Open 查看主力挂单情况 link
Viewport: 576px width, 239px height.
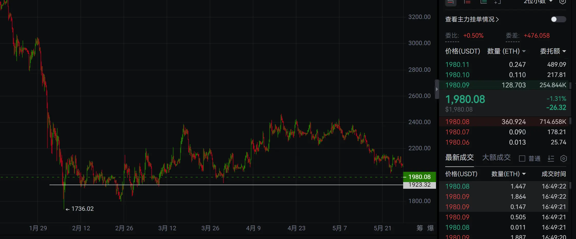[472, 19]
